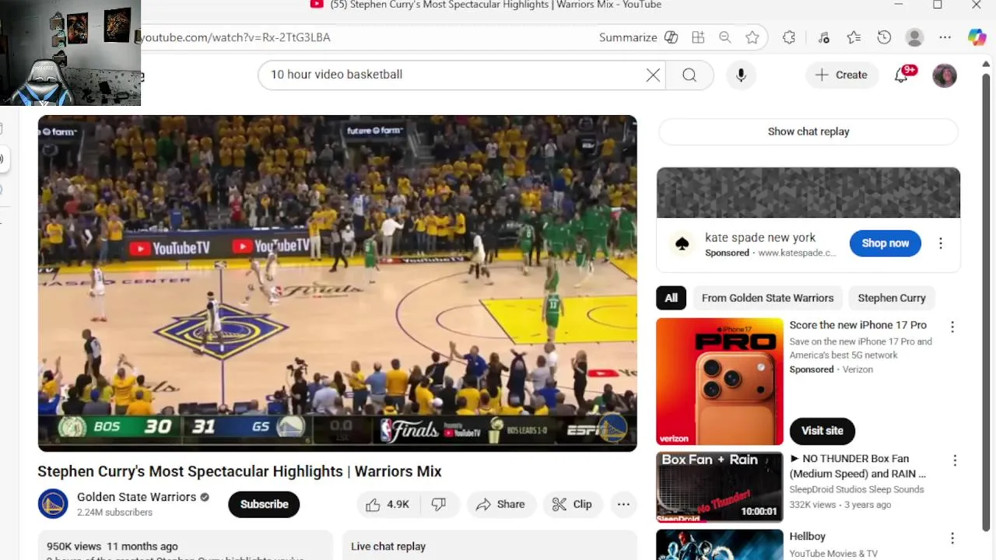Expand the video description box
Image resolution: width=996 pixels, height=560 pixels.
coord(185,546)
